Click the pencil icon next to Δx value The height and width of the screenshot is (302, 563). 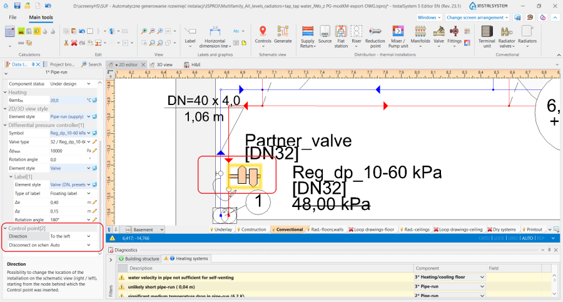click(94, 202)
